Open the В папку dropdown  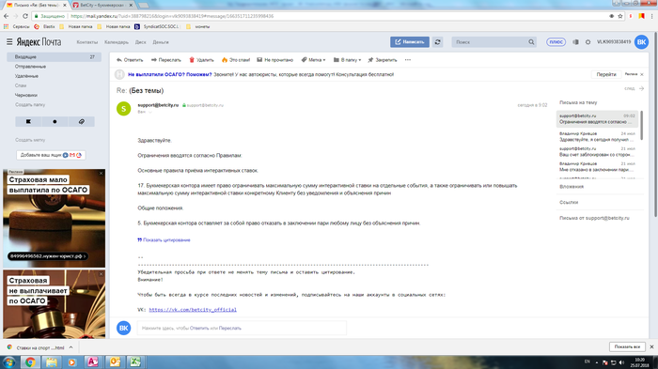pyautogui.click(x=347, y=60)
